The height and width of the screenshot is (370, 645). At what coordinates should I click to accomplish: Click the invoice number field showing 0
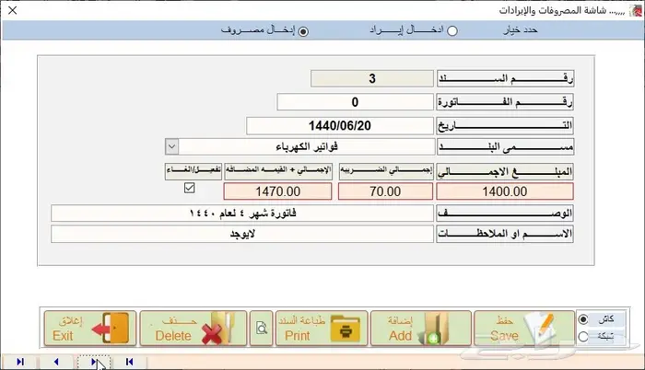[355, 102]
